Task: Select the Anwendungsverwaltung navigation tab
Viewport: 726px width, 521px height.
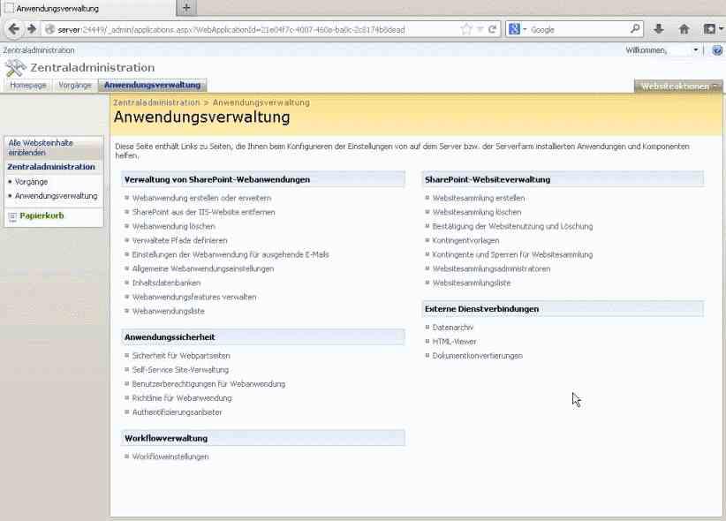Action: point(152,85)
